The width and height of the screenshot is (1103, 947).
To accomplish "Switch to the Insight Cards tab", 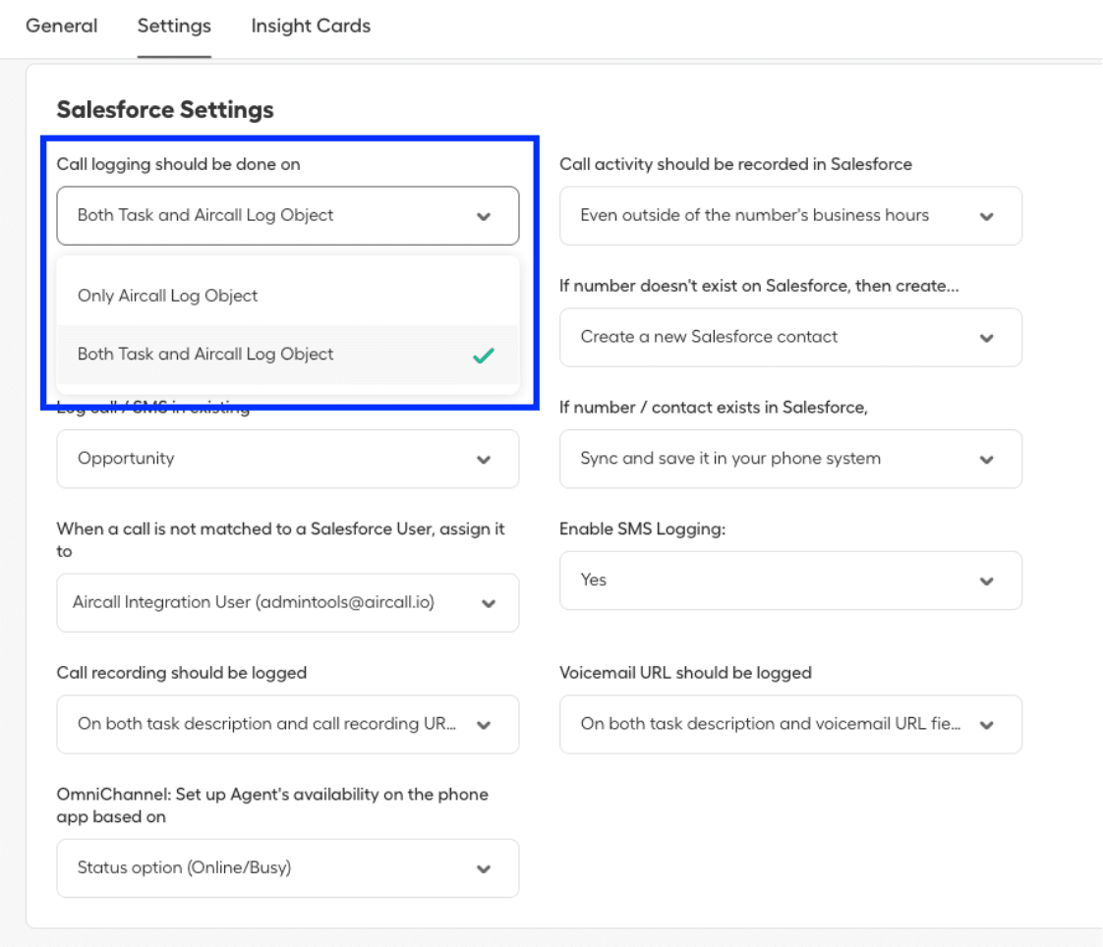I will (311, 27).
